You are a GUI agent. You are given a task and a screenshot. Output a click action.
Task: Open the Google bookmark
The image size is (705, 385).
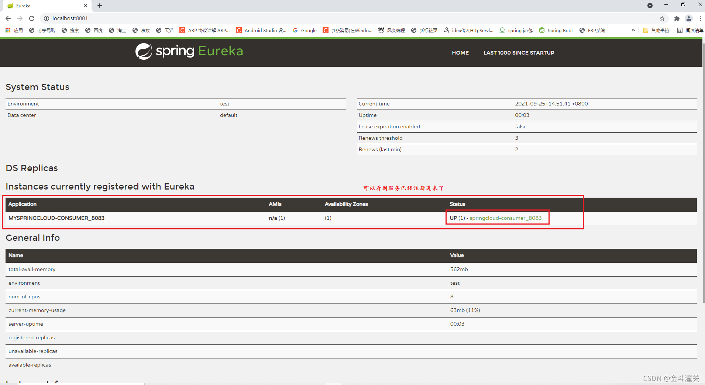305,30
